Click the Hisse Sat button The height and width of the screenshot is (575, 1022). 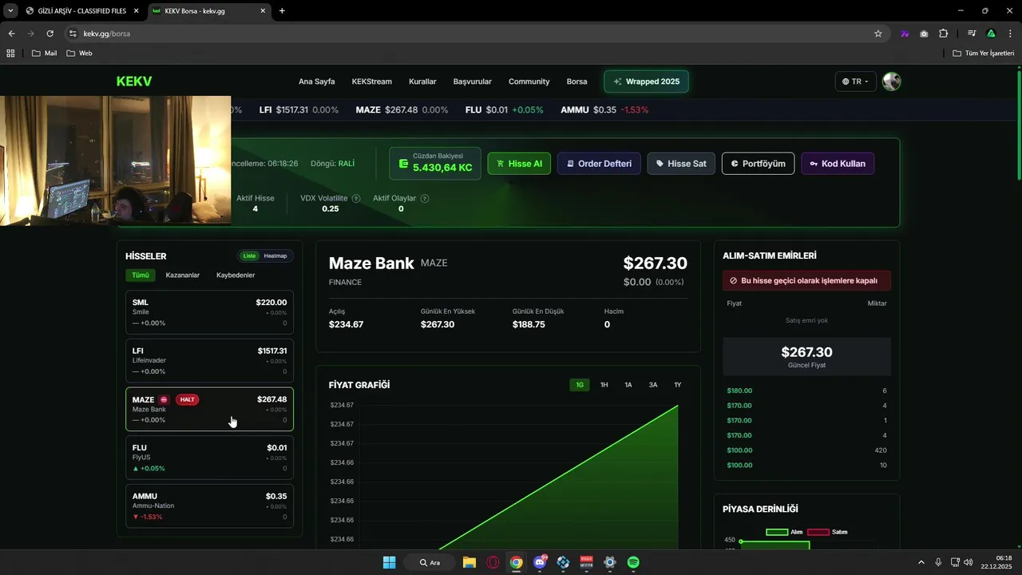point(681,164)
